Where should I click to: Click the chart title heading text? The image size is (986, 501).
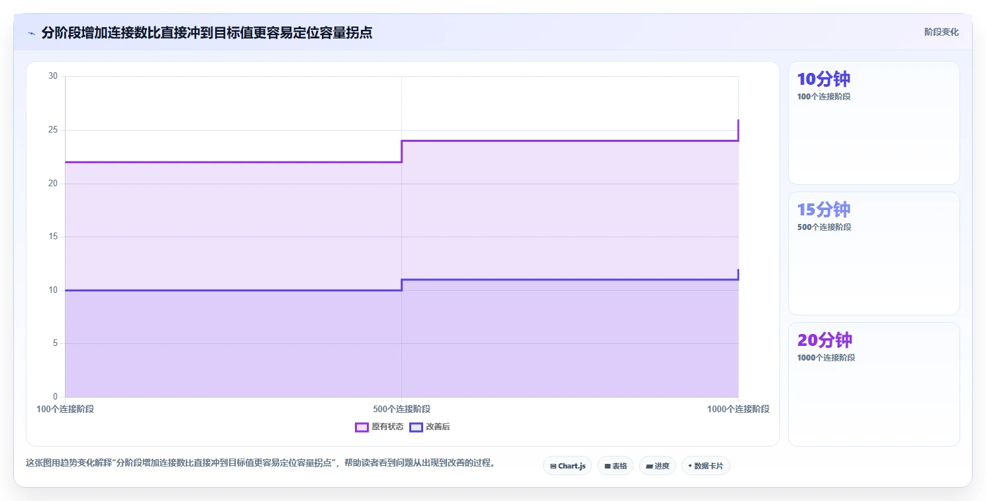point(207,33)
